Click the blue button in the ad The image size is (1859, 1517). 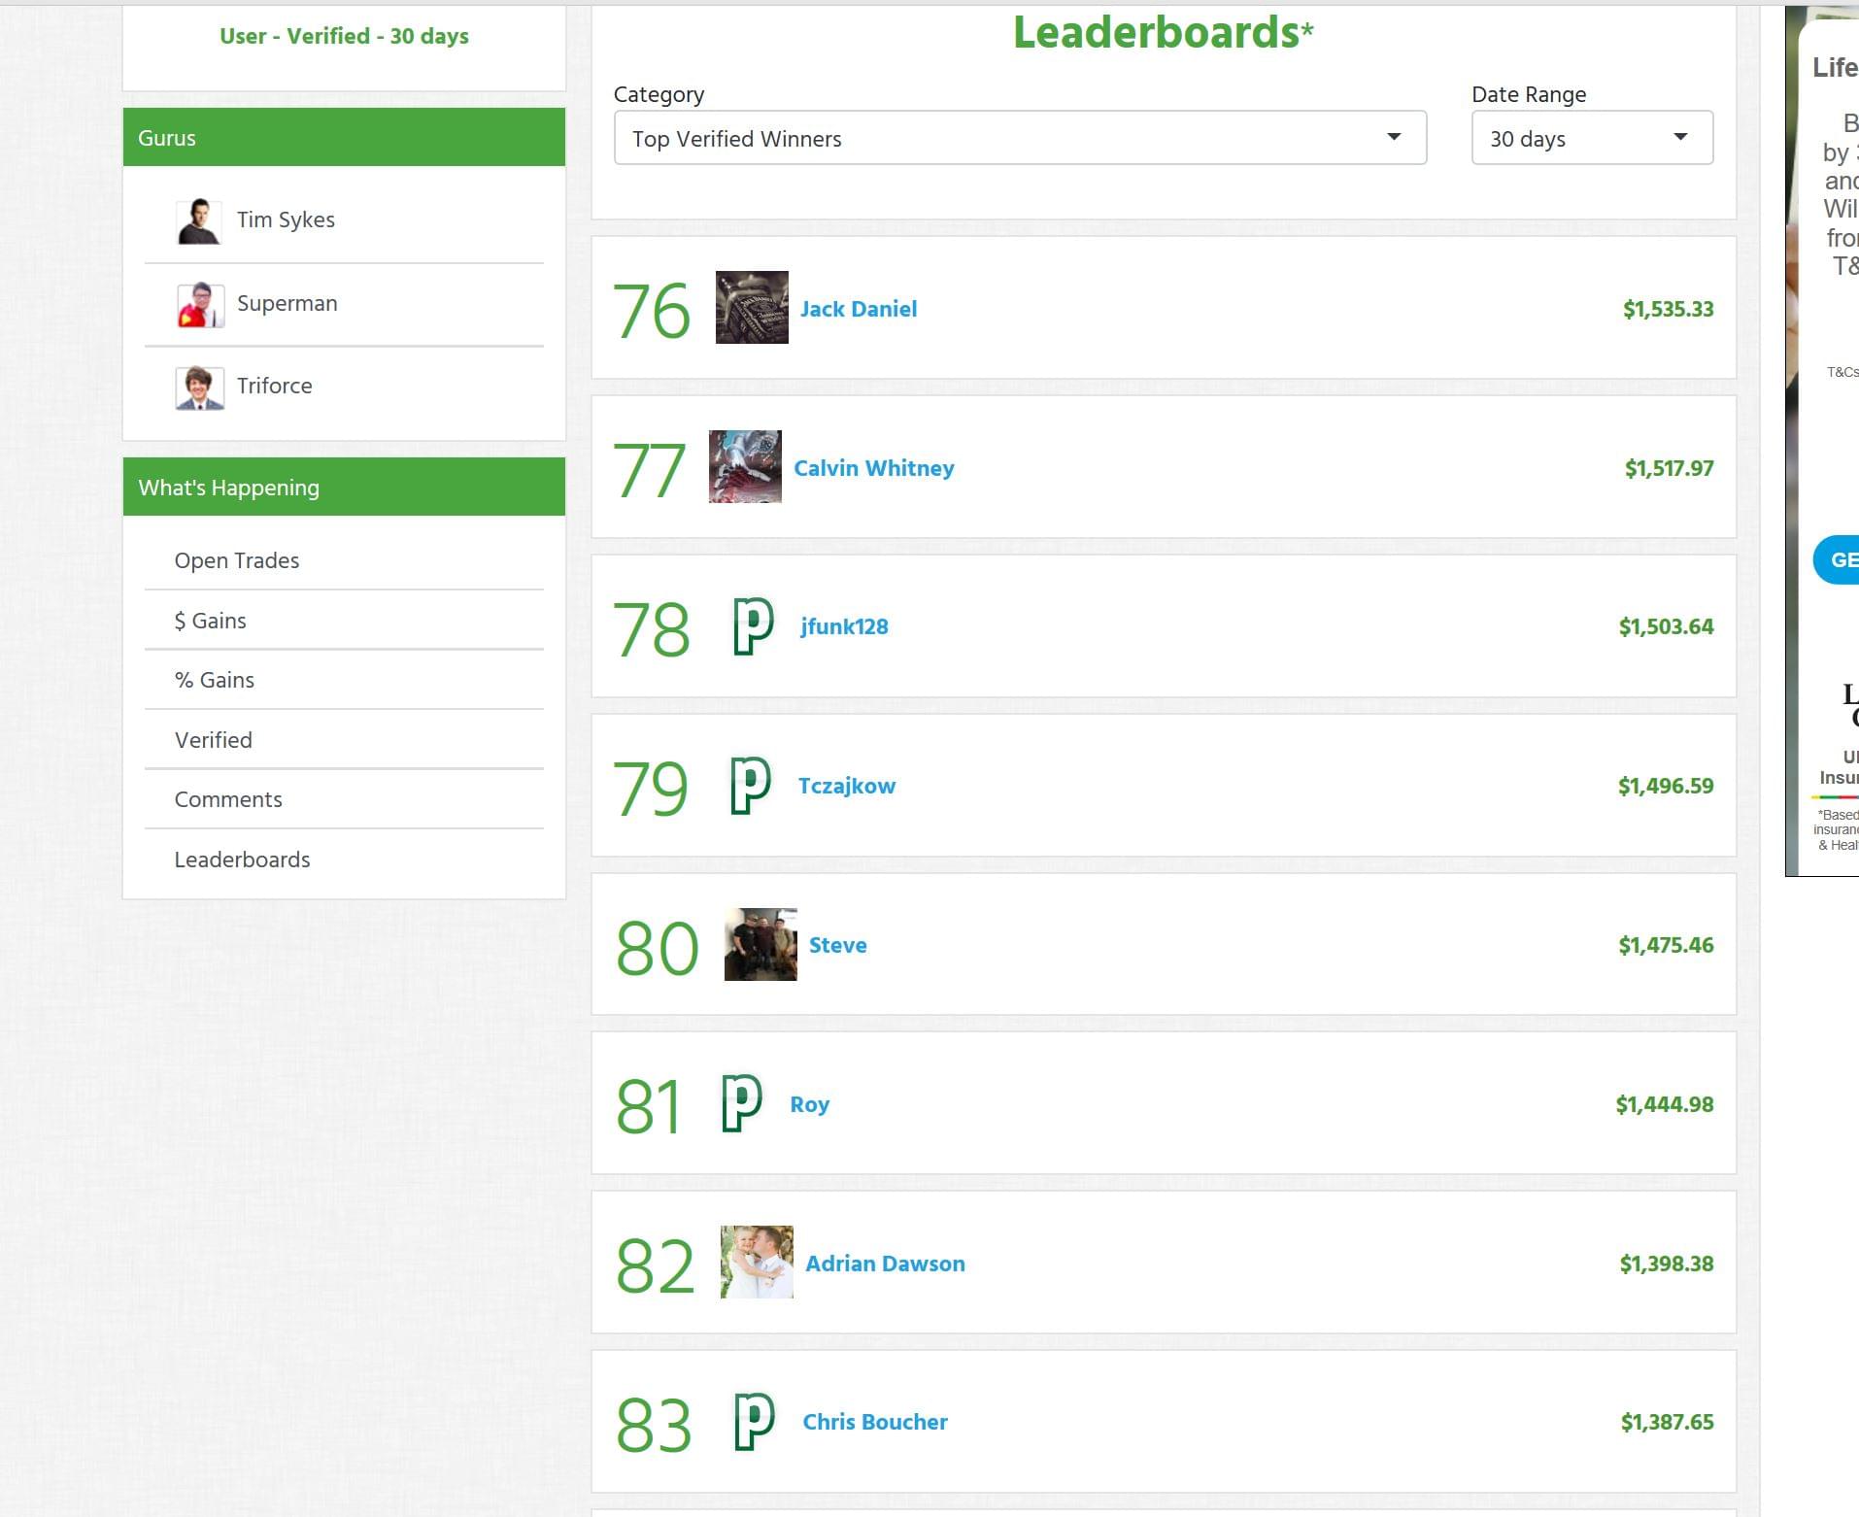1837,559
